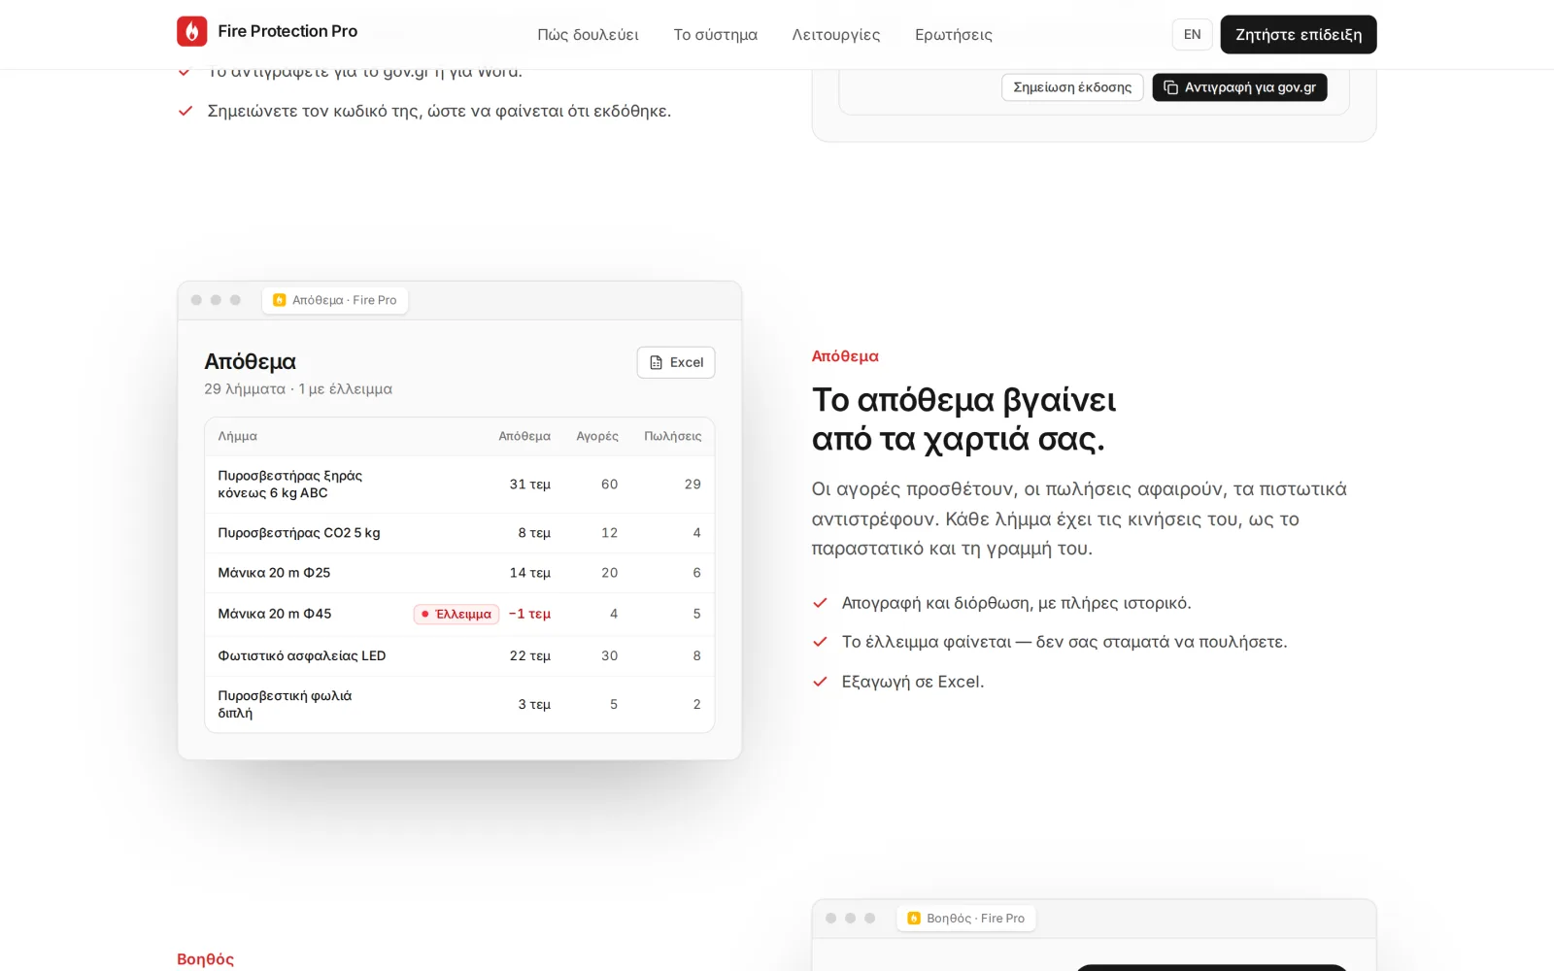Select row Πυροσβεστική φωλιά διπλή
This screenshot has width=1554, height=971.
[x=459, y=704]
